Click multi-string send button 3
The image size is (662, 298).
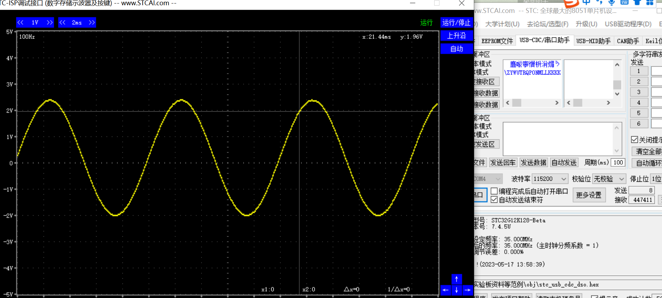639,92
